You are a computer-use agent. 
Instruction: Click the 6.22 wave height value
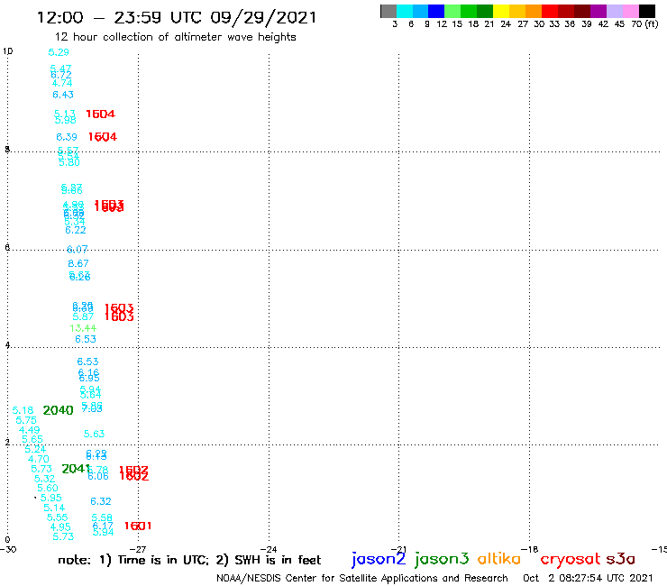click(76, 230)
